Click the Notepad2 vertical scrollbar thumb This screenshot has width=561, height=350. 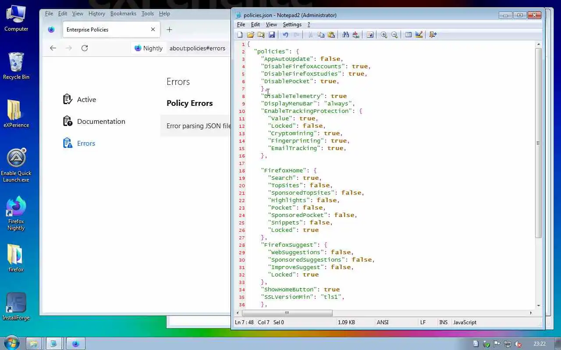(x=539, y=143)
